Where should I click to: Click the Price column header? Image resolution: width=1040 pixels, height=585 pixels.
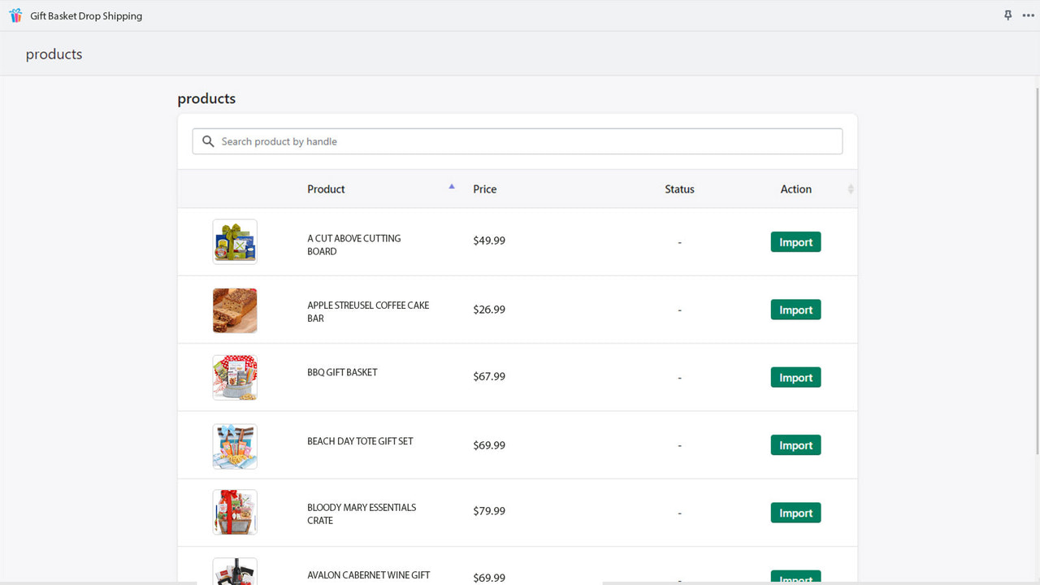tap(485, 189)
